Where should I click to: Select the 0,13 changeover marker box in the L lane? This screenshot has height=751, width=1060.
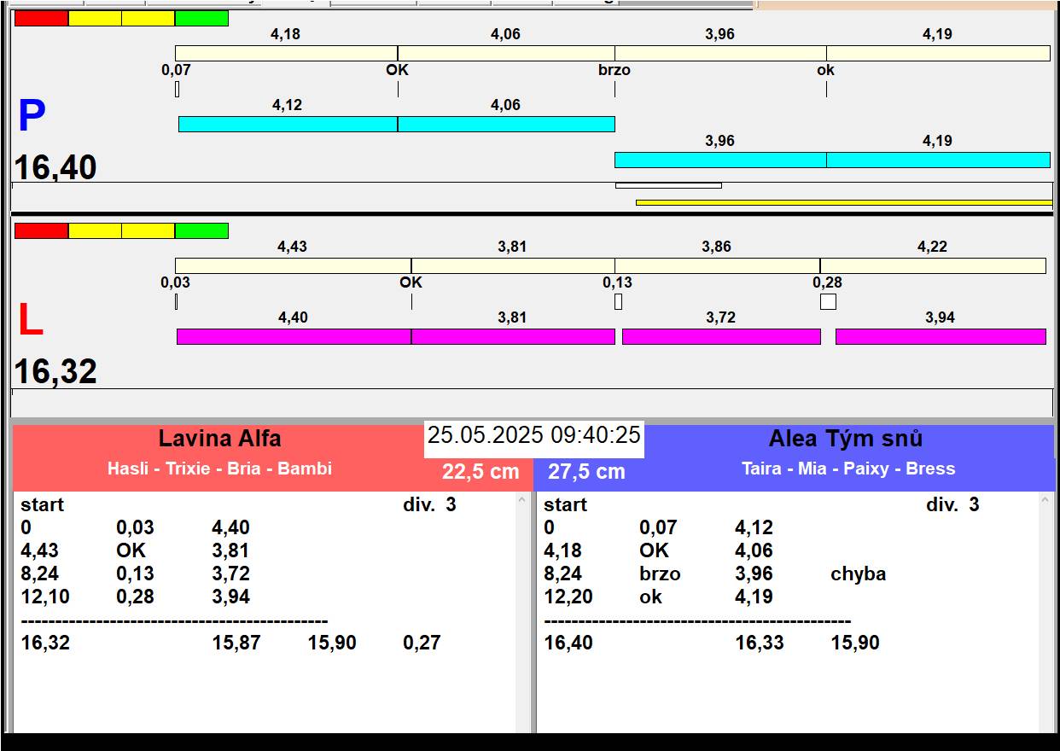pyautogui.click(x=618, y=301)
